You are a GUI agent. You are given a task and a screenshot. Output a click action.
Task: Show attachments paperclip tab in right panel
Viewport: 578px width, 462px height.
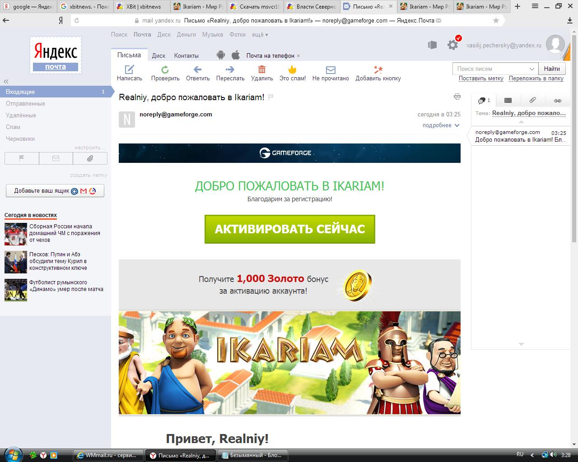click(x=533, y=101)
